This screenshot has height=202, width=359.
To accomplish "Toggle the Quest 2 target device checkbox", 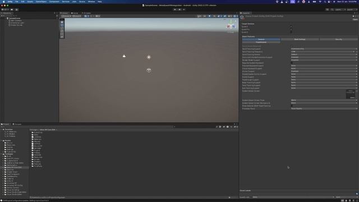I will [291, 26].
